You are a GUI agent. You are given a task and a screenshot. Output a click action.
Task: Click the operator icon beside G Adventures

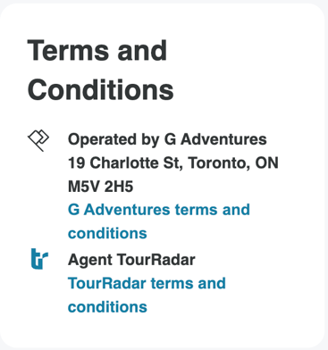coord(38,140)
